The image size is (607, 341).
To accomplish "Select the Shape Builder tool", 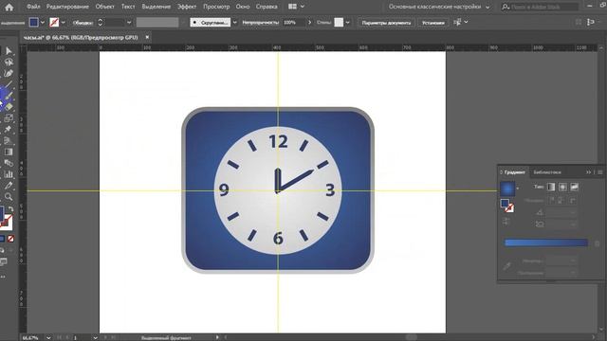I will (x=9, y=140).
